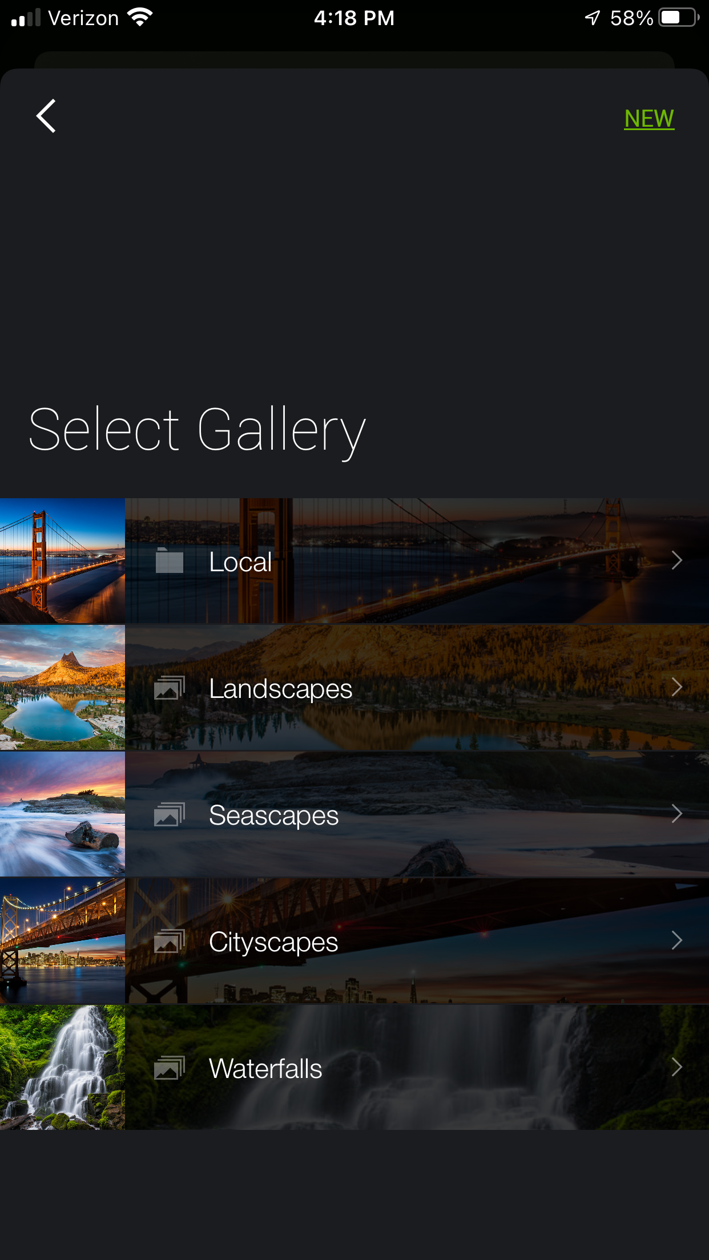Click the Seascapes gallery stack icon
The image size is (709, 1260).
tap(170, 814)
